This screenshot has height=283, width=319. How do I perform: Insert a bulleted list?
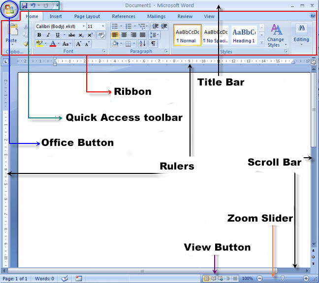(x=115, y=26)
